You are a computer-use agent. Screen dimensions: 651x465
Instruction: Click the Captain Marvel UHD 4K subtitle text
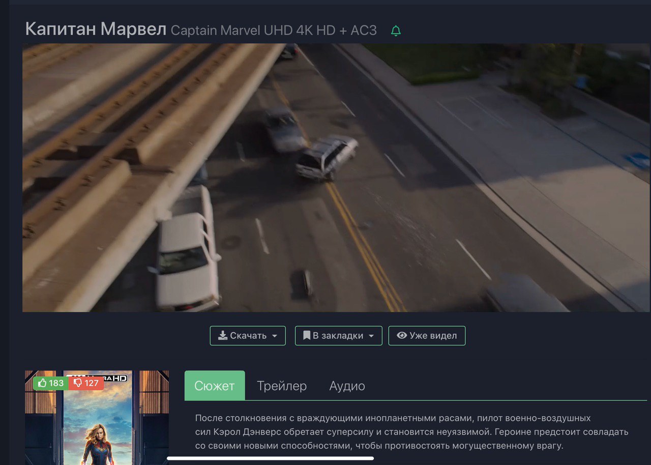[x=274, y=31]
